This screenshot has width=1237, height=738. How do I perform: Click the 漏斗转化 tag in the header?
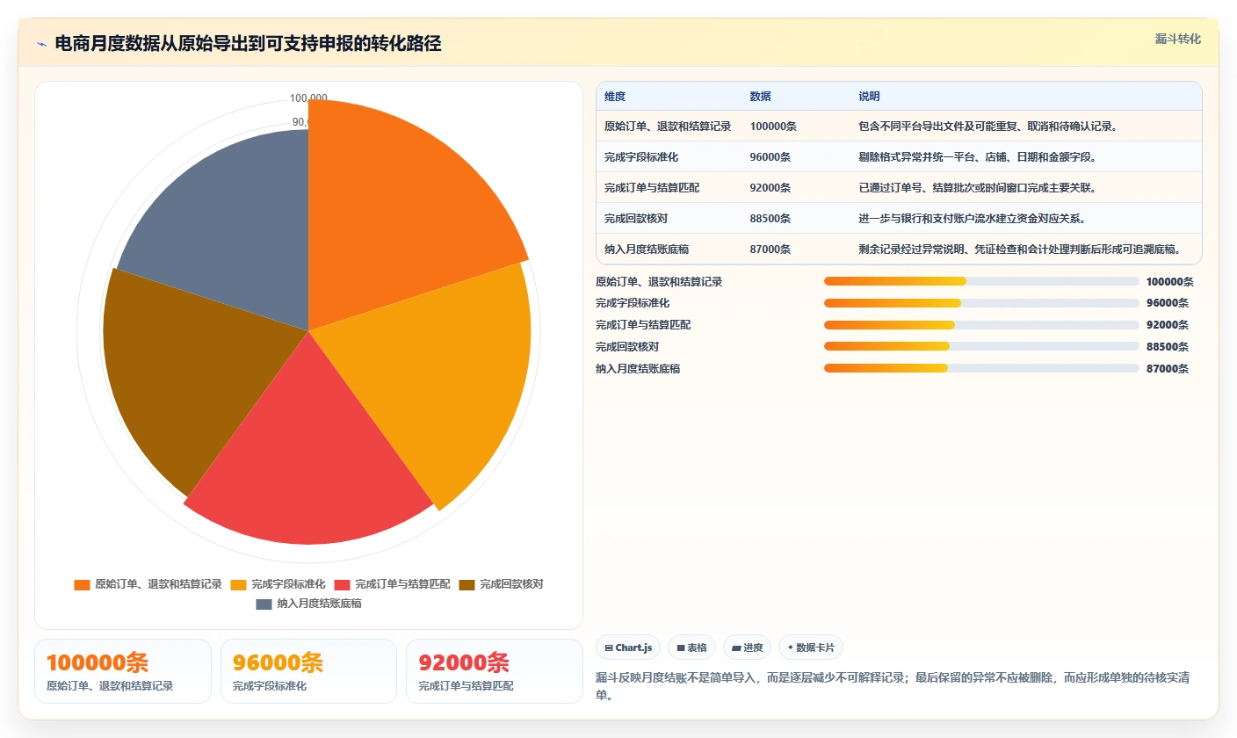tap(1177, 39)
